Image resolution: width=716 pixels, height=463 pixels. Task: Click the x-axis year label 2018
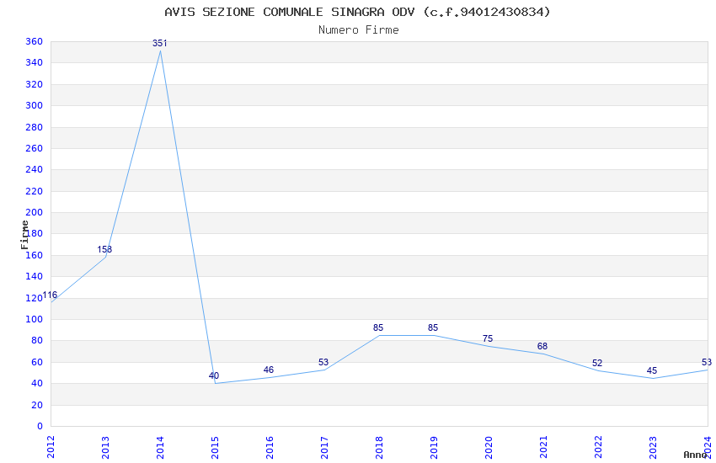coord(379,447)
